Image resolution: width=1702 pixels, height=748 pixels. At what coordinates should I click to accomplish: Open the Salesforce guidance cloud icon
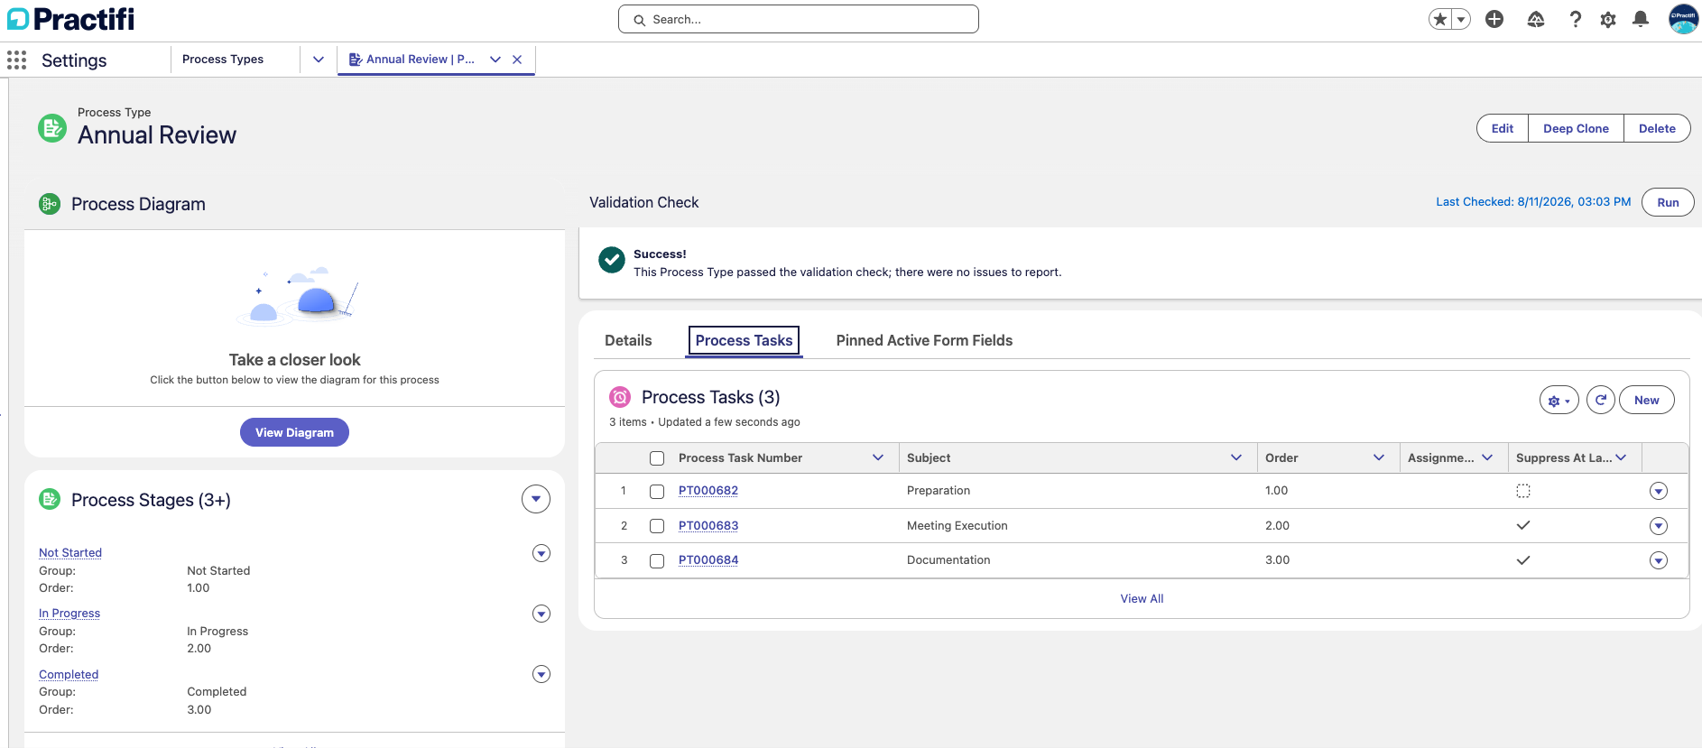point(1536,19)
